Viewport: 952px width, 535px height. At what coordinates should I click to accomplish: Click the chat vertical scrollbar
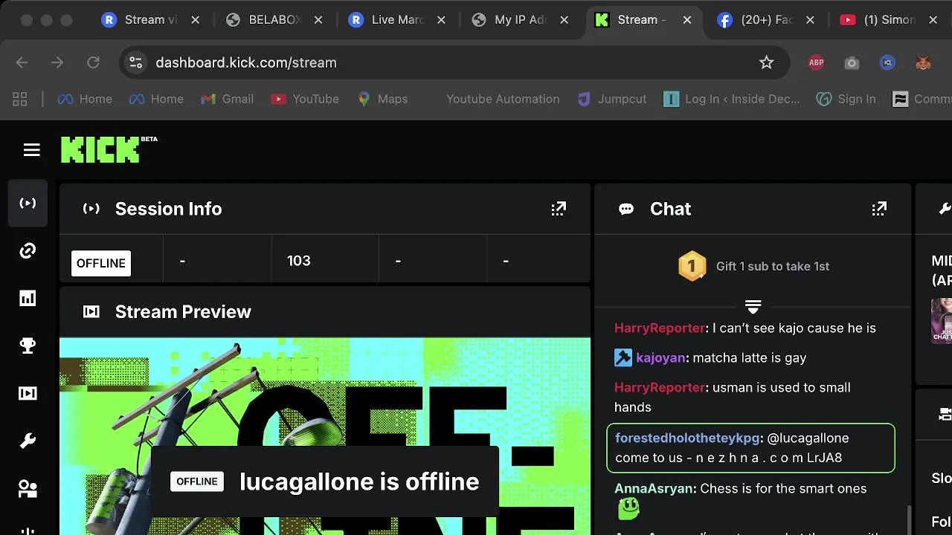907,520
